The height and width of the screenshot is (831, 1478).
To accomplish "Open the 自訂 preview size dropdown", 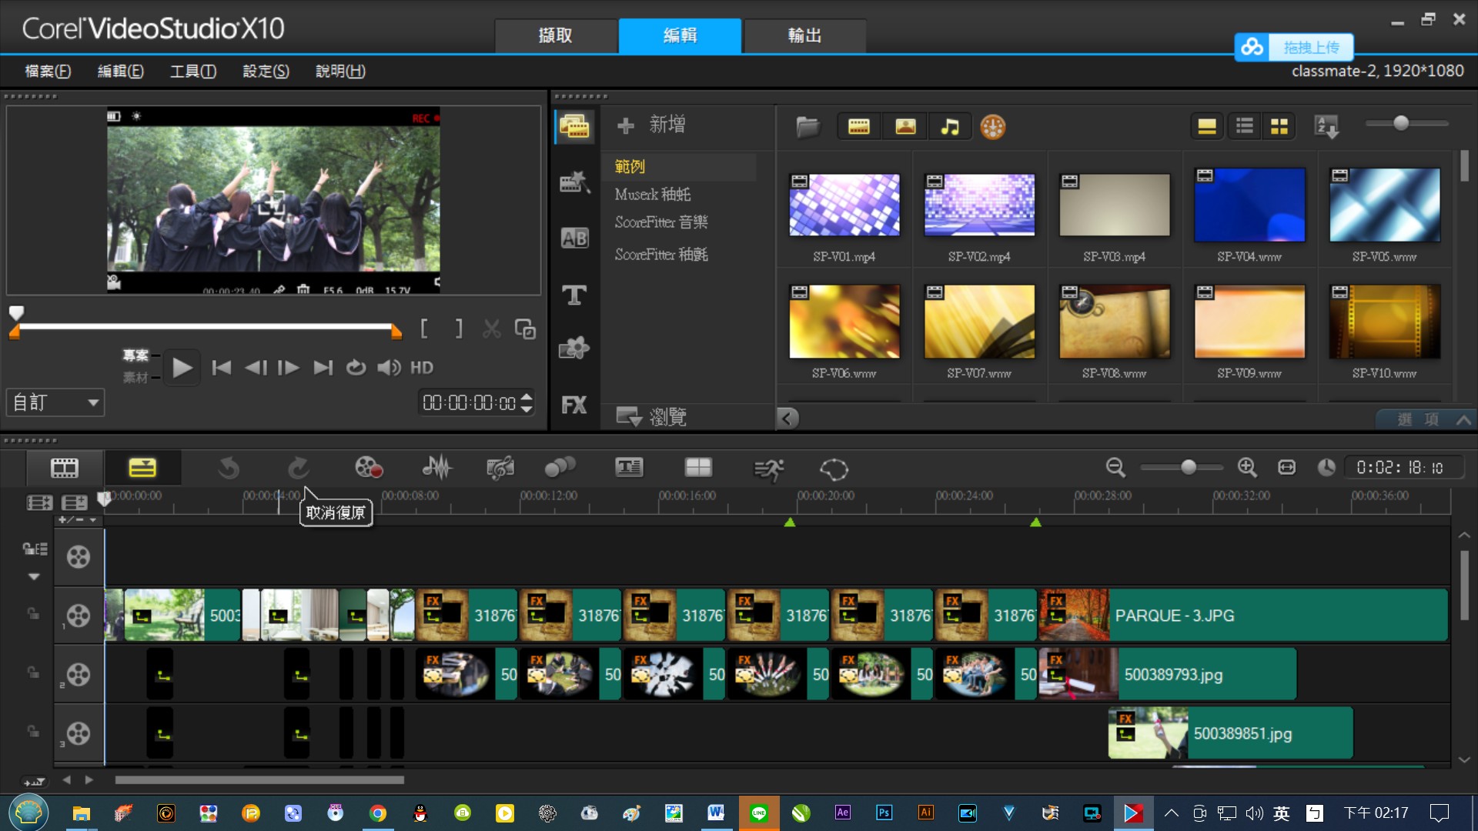I will coord(55,402).
